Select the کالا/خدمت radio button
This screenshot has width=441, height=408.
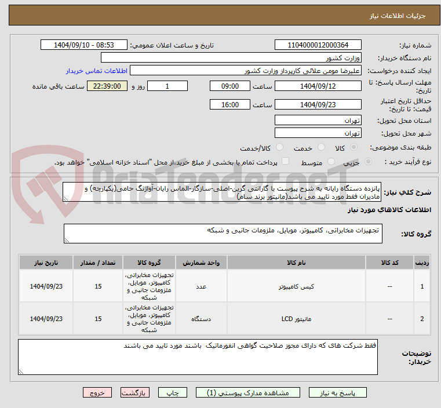coord(279,147)
